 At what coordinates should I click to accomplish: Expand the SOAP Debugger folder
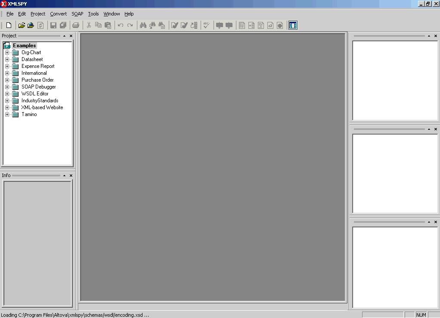7,87
